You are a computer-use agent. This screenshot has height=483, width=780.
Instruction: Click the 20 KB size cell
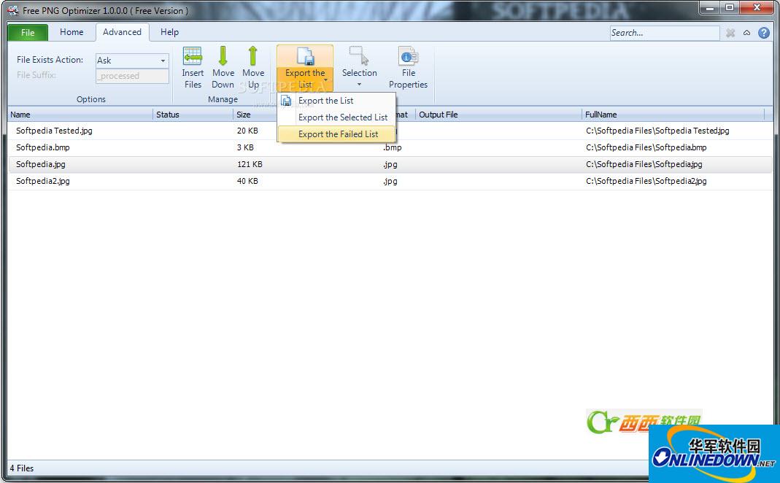[248, 131]
